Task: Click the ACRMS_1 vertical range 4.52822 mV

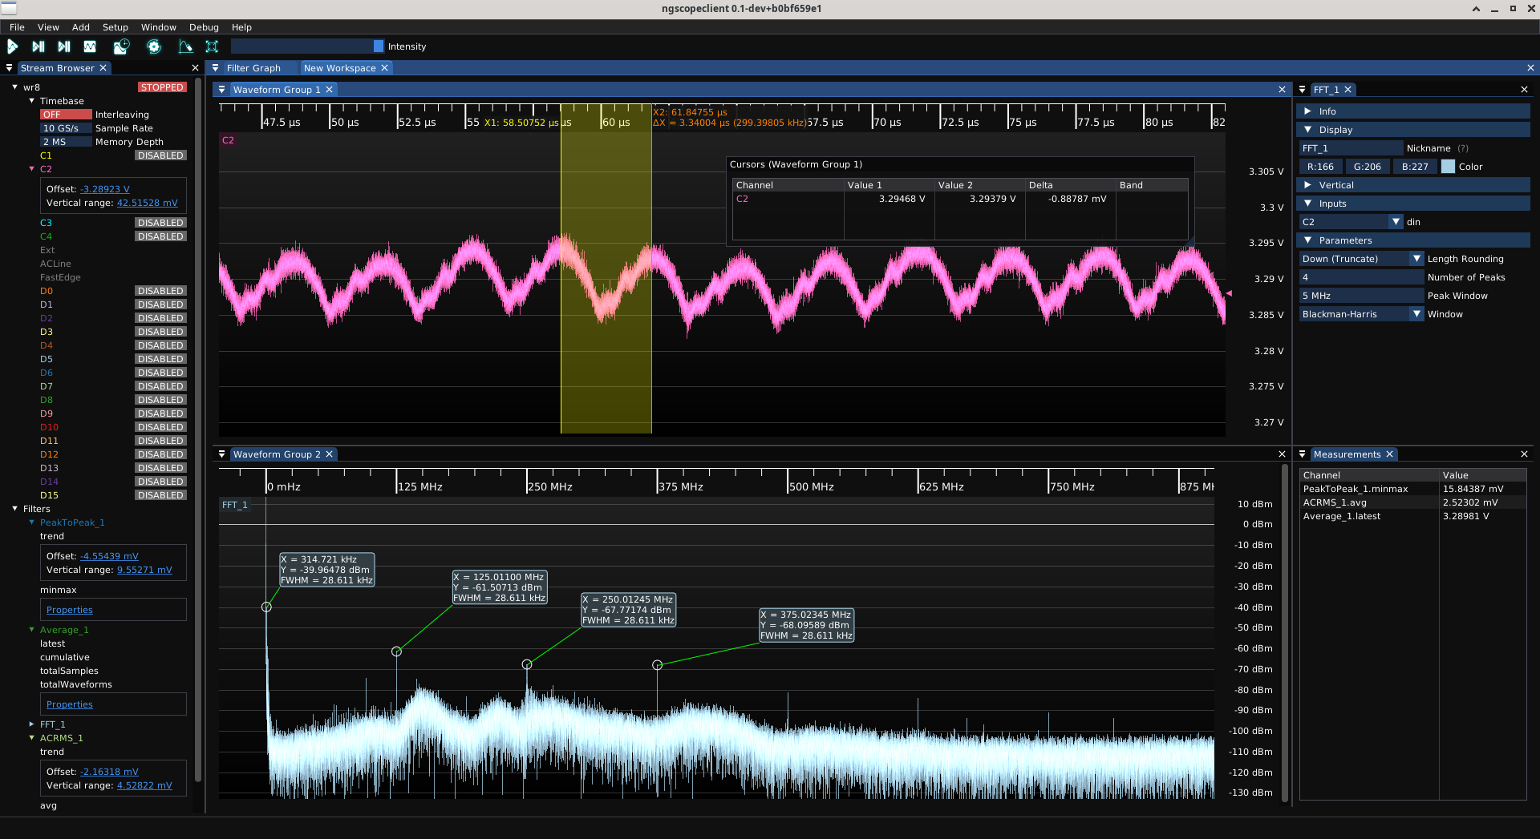Action: [144, 785]
